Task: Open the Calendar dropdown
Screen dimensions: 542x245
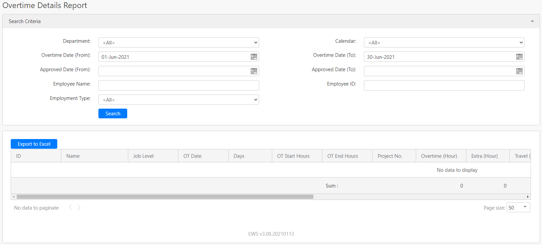Action: (444, 42)
